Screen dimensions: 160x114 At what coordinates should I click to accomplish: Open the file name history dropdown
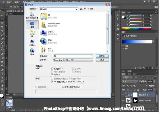[x=92, y=56]
